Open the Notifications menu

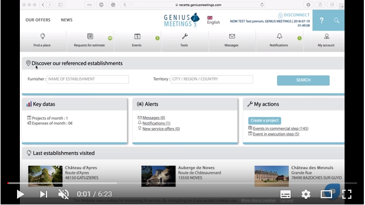click(280, 41)
